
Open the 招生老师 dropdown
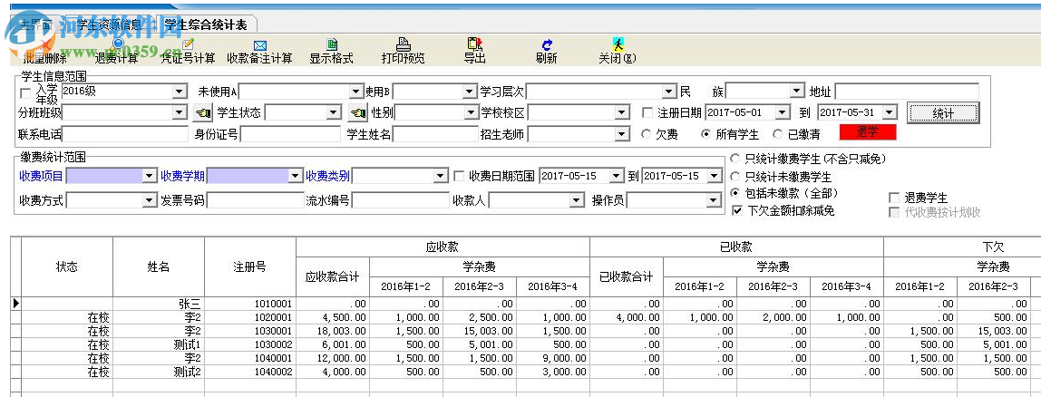(x=622, y=135)
